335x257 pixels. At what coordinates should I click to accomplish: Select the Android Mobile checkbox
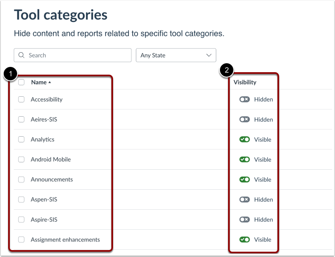click(21, 159)
